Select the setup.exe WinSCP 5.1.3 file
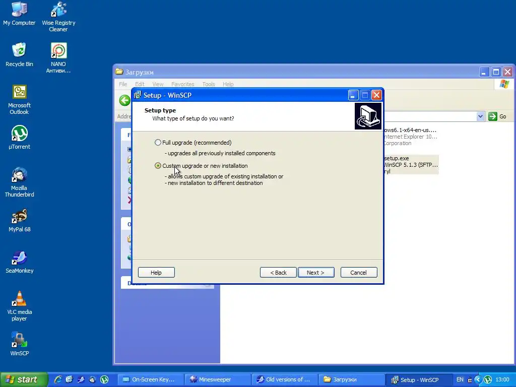Image resolution: width=516 pixels, height=387 pixels. 411,165
